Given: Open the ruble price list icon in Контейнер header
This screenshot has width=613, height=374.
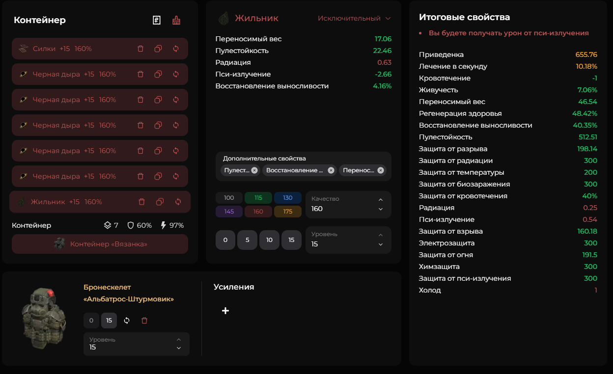Looking at the screenshot, I should (x=157, y=20).
